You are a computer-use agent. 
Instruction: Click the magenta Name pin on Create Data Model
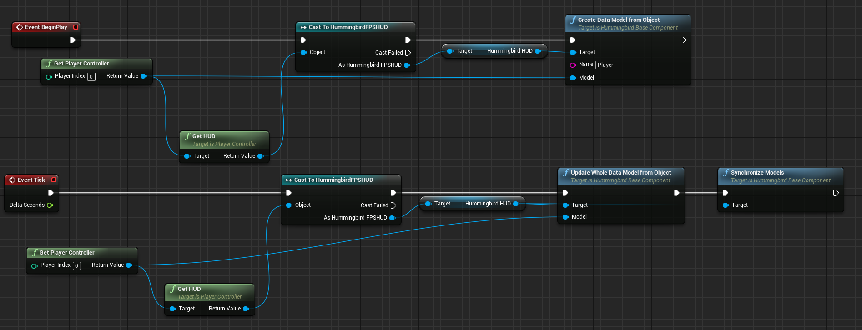pyautogui.click(x=573, y=65)
